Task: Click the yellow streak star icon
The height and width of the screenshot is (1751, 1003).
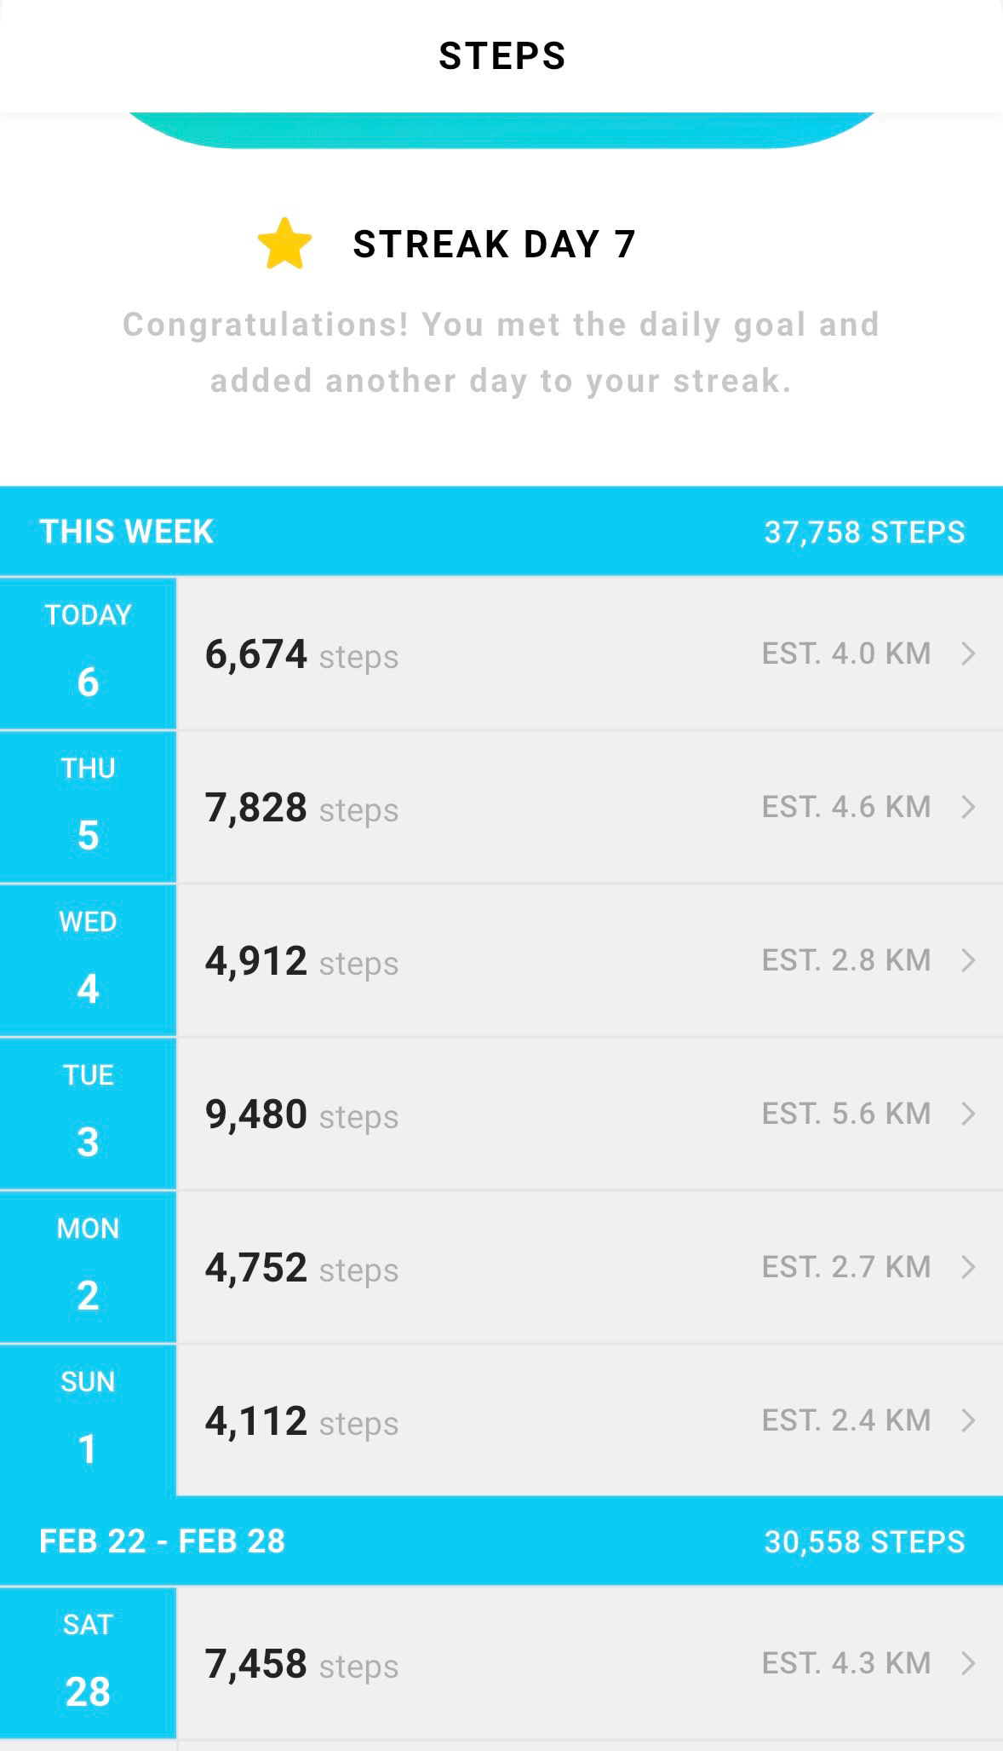Action: coord(284,244)
